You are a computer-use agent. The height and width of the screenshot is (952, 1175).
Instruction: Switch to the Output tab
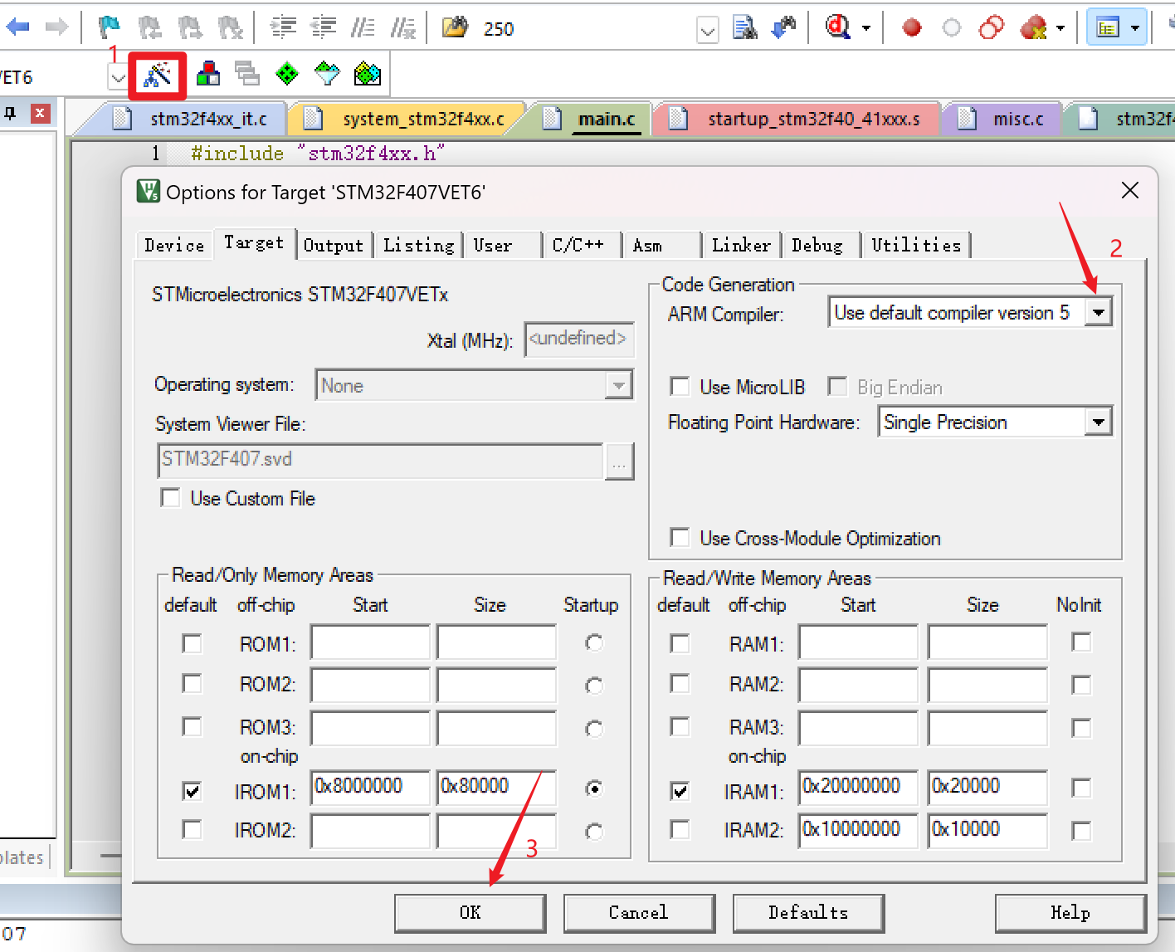click(x=334, y=245)
